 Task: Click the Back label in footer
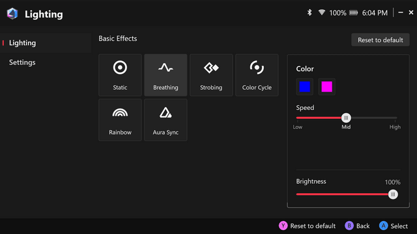(x=363, y=226)
